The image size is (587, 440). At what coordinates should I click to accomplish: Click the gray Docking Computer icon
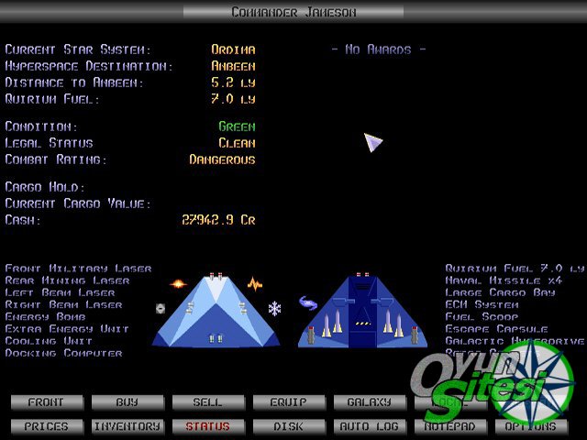161,308
